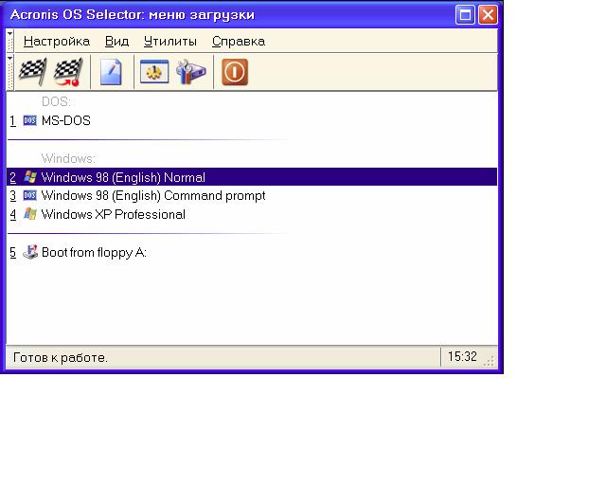Expand the toolbar grip arrow

click(x=10, y=58)
